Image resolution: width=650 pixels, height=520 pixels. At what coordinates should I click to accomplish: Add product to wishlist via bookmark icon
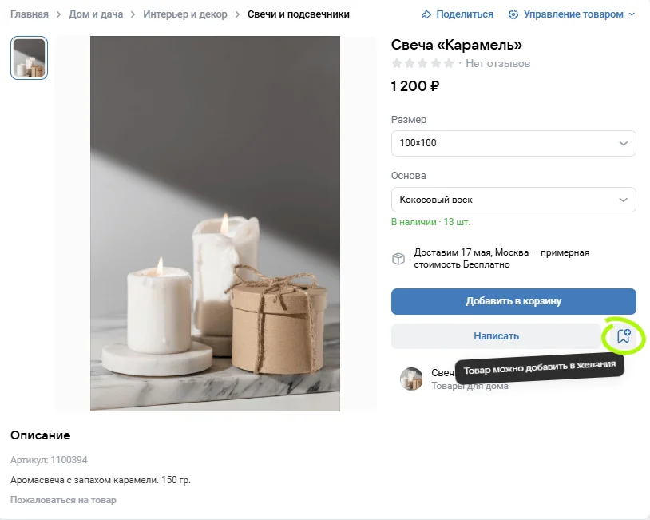tap(624, 336)
